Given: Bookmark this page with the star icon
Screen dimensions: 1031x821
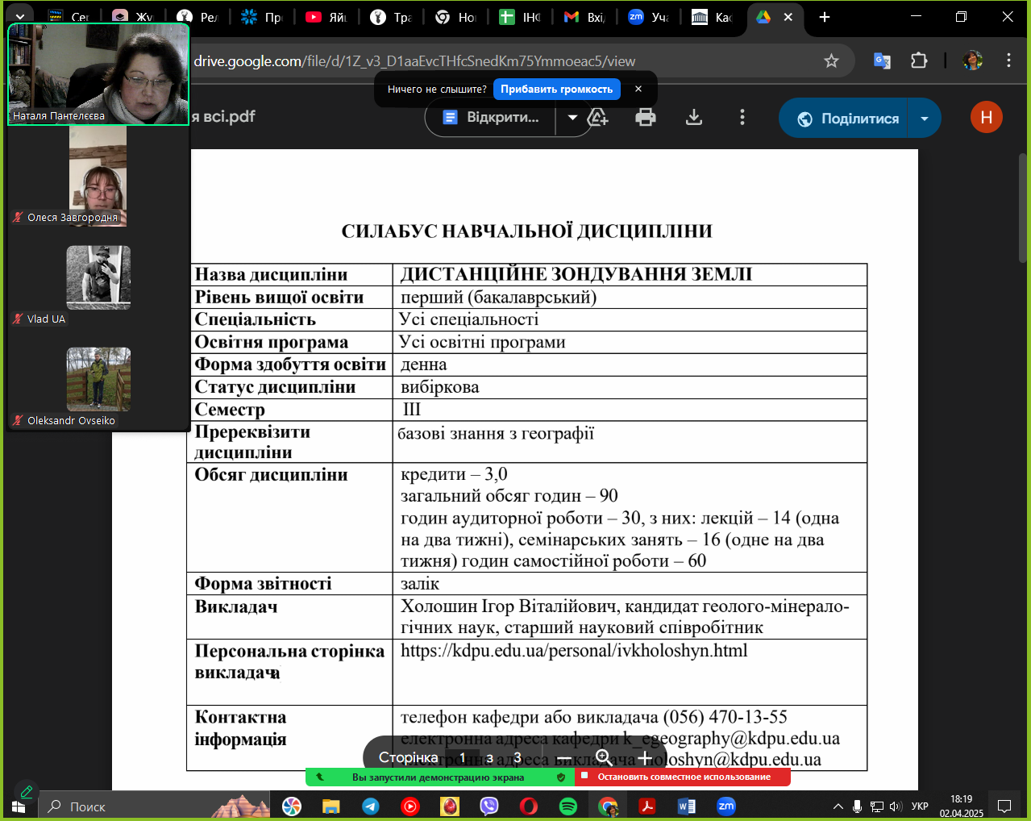Looking at the screenshot, I should tap(831, 61).
